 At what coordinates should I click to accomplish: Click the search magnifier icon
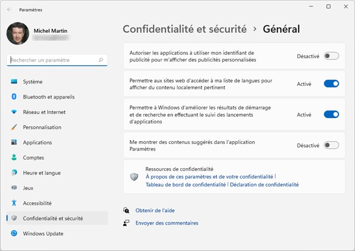tap(102, 60)
